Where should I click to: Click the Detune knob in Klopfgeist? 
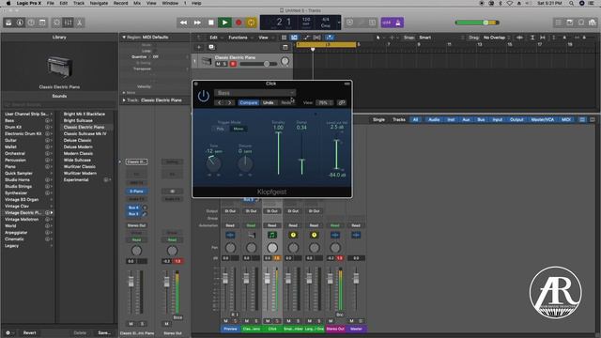pyautogui.click(x=245, y=163)
